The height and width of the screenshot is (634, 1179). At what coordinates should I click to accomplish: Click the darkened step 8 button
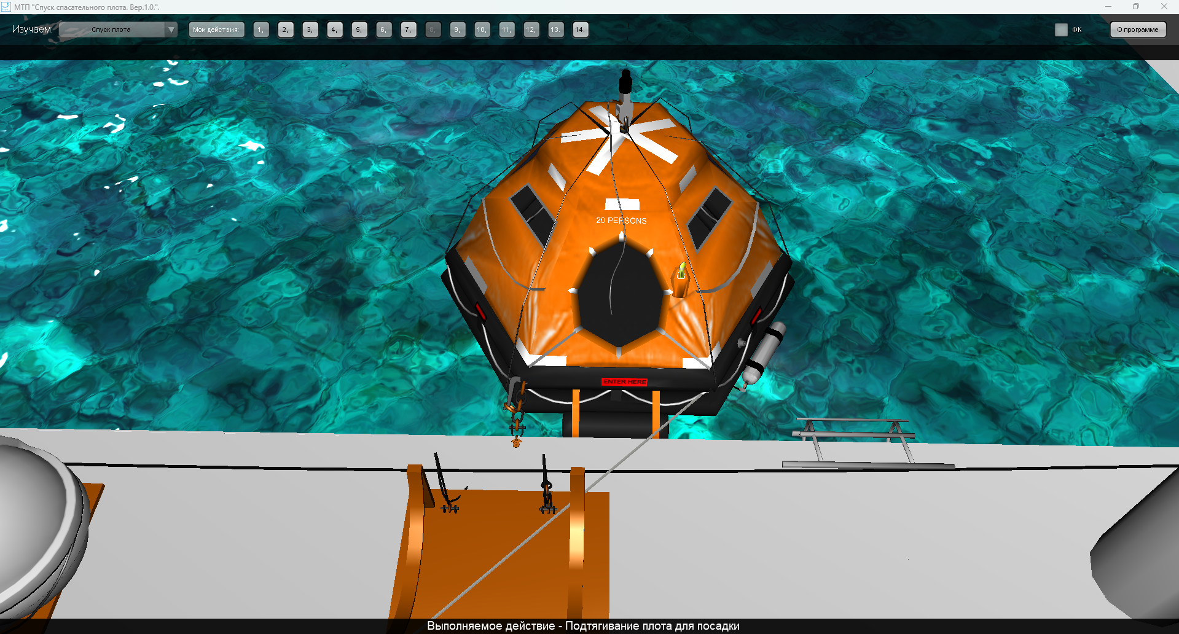(x=433, y=29)
